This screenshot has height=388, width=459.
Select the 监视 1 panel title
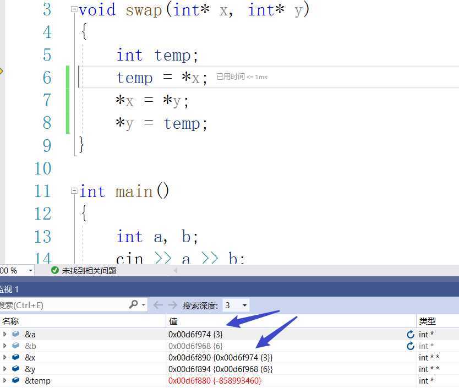pyautogui.click(x=9, y=289)
